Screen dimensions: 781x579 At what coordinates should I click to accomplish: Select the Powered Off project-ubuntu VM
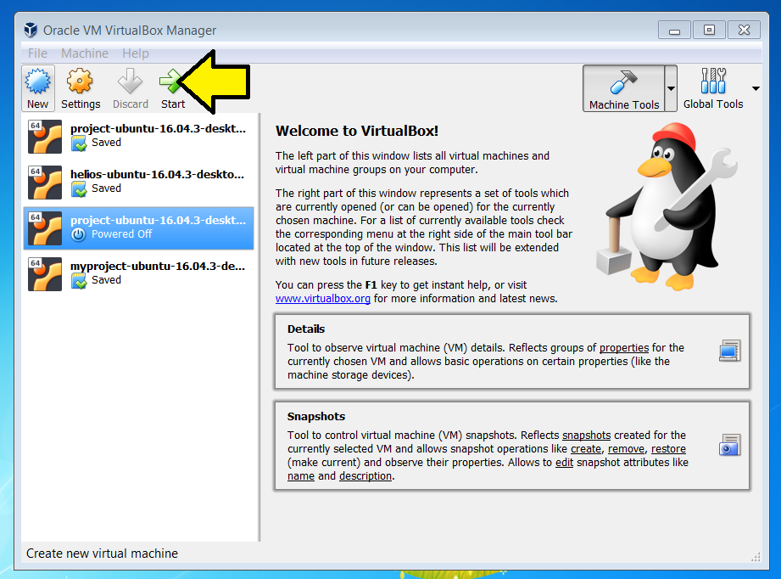pos(138,228)
